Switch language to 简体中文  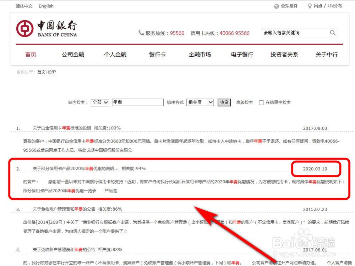coord(24,6)
